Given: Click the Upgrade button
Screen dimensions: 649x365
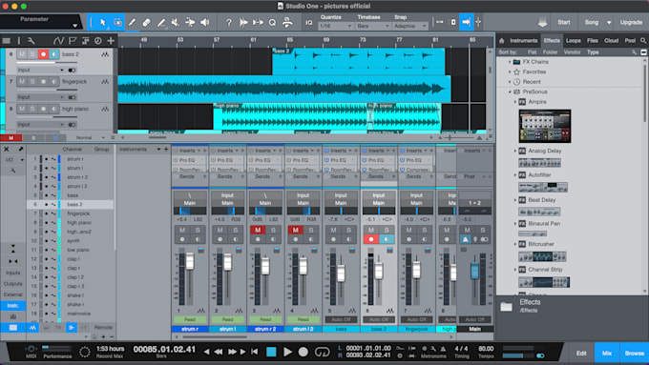Looking at the screenshot, I should (x=631, y=22).
